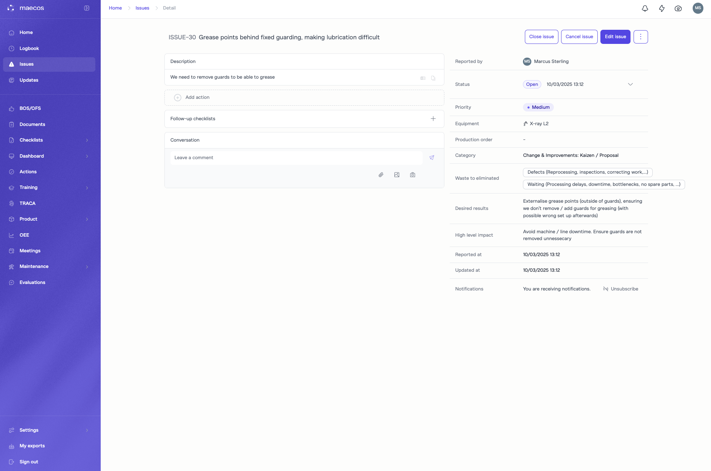Click the notifications bell icon
Image resolution: width=711 pixels, height=471 pixels.
tap(645, 8)
